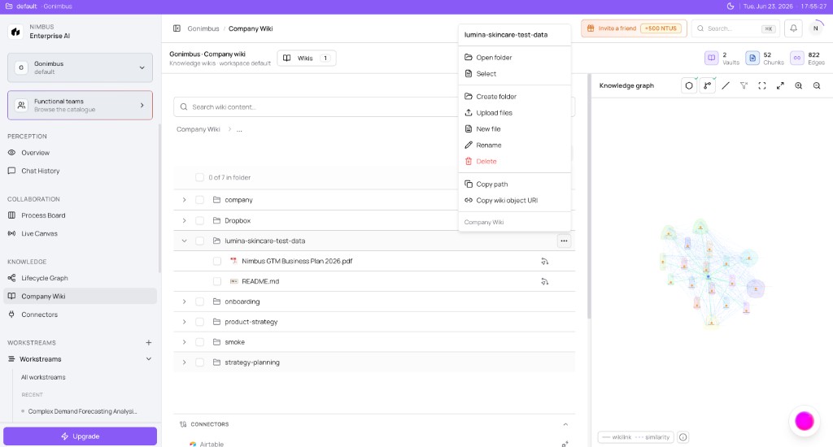
Task: Expand the smoke folder chevron
Action: tap(185, 342)
